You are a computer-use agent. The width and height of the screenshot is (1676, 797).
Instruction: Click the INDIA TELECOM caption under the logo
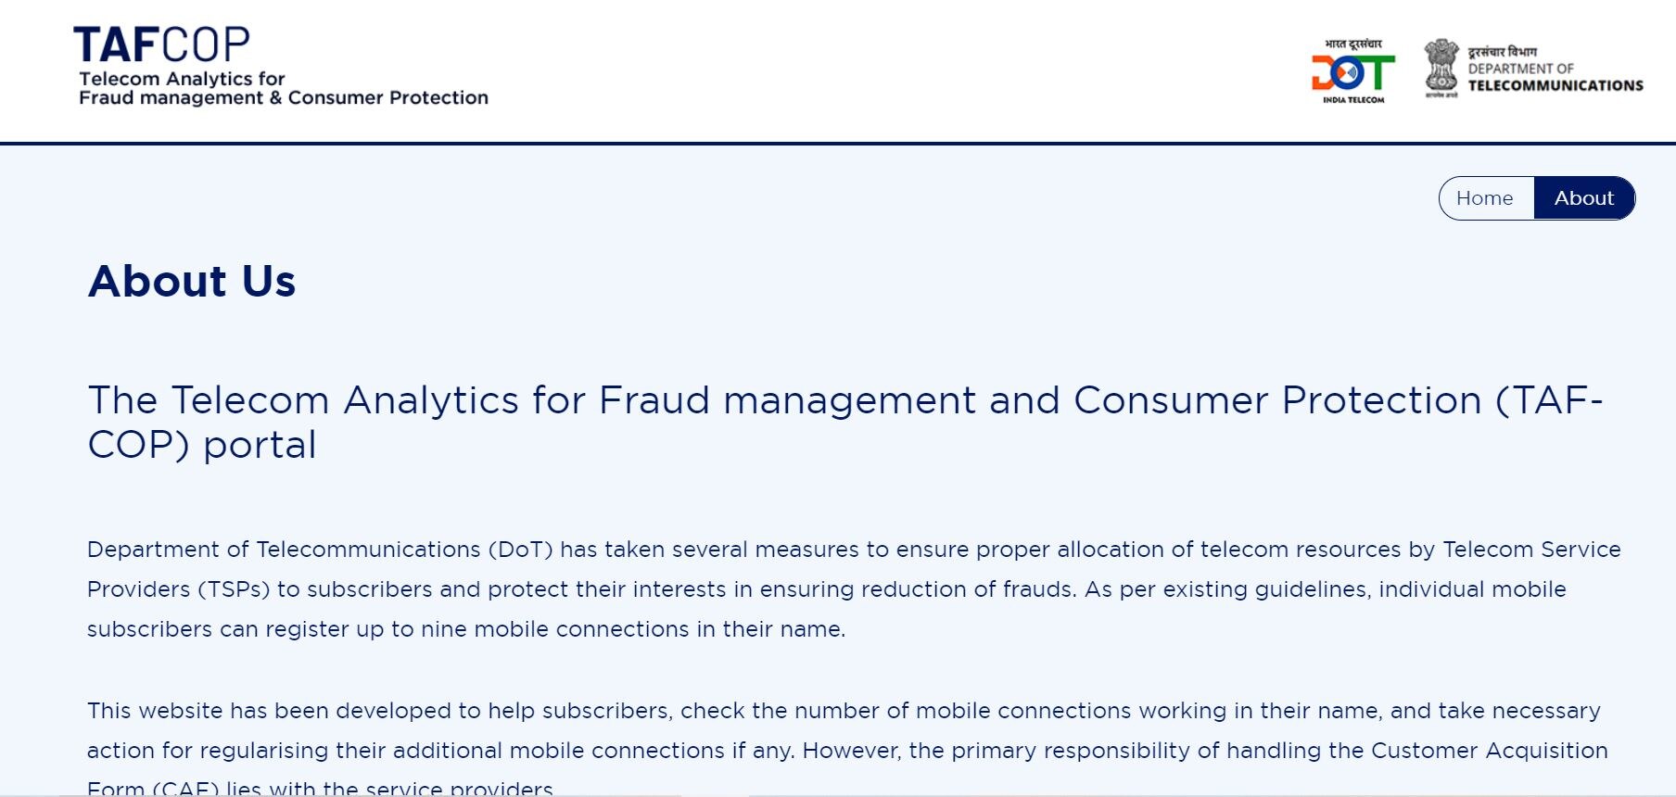click(x=1353, y=100)
